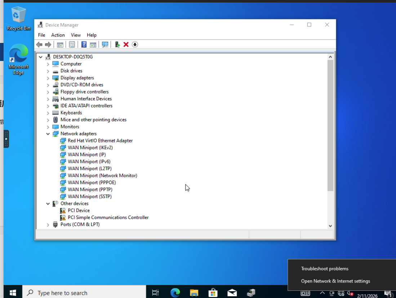Screen dimensions: 396x298
Task: Open the File menu
Action: pos(42,35)
